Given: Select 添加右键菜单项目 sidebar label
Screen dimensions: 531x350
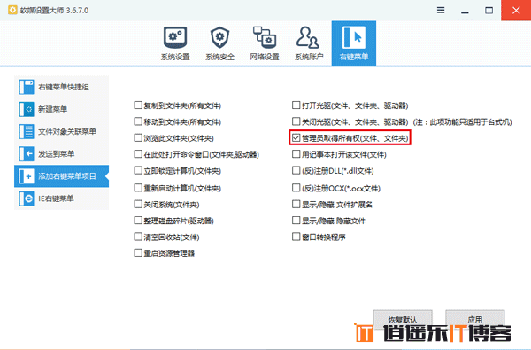Looking at the screenshot, I should point(67,176).
